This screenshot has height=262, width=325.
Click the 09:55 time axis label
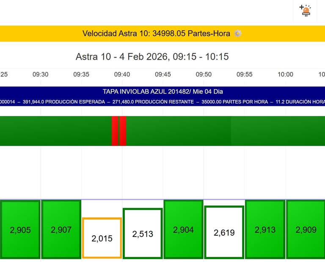[x=245, y=74]
